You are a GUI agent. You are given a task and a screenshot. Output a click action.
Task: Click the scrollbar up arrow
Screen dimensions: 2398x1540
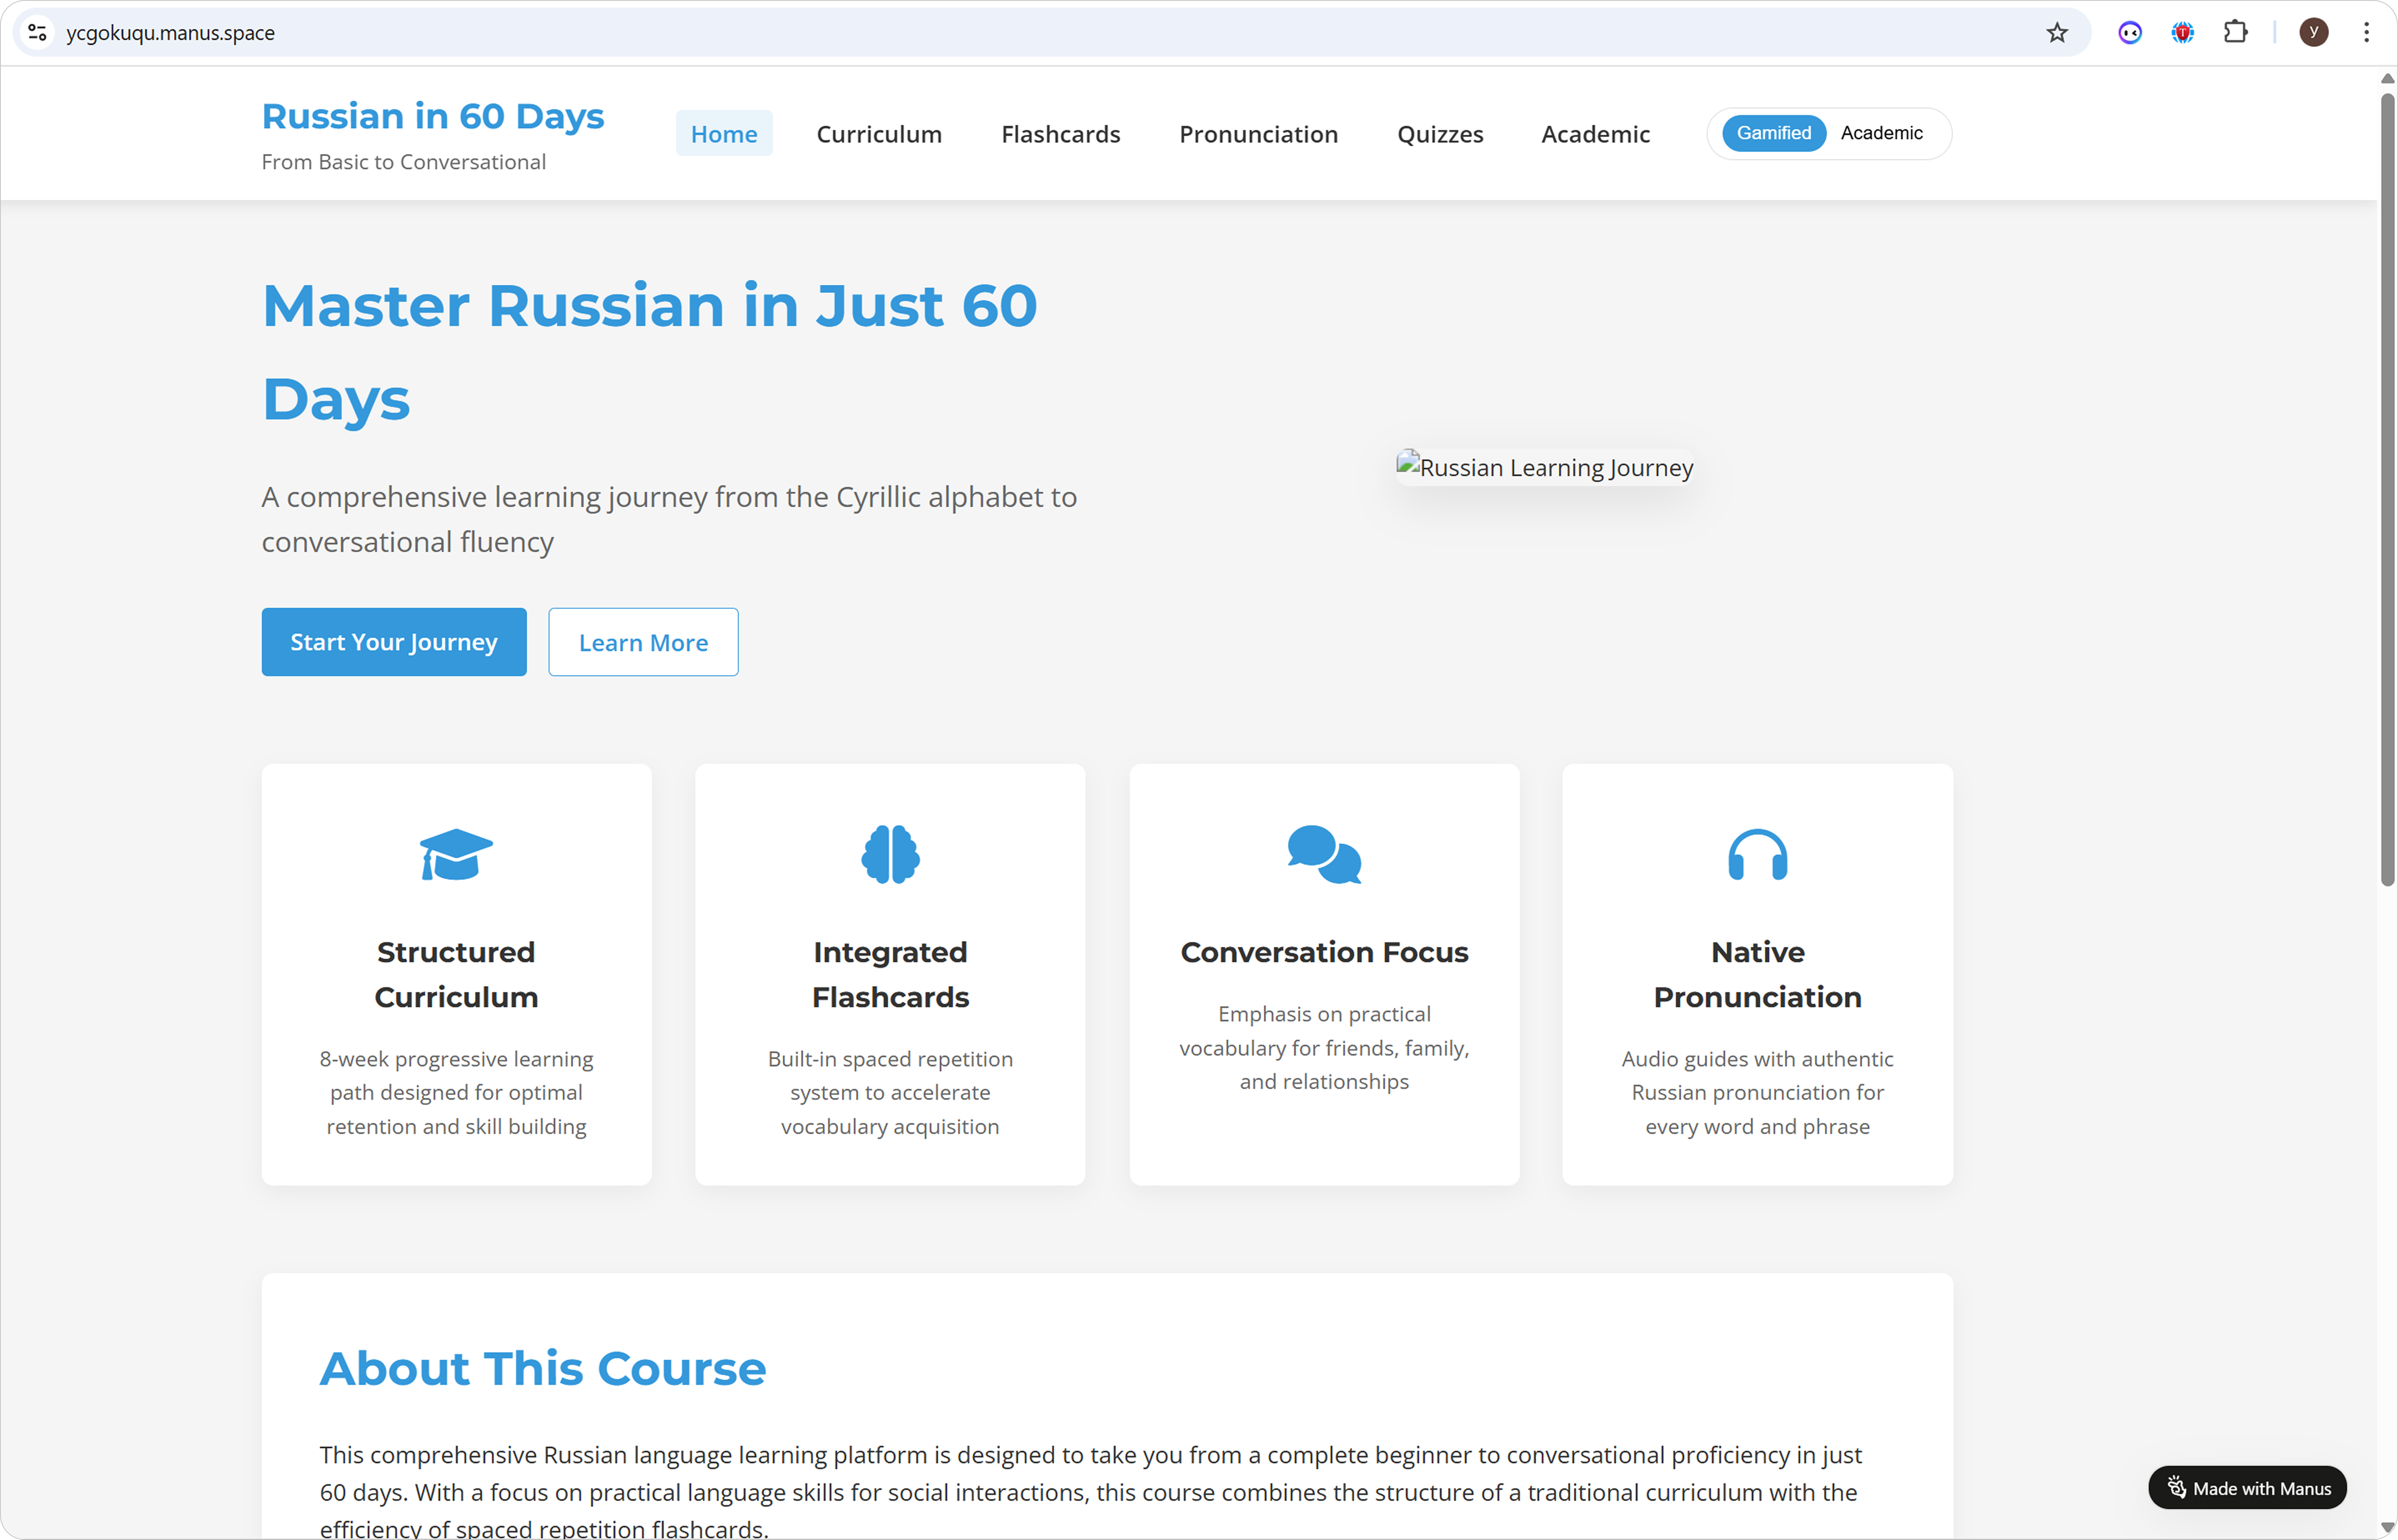[x=2388, y=78]
